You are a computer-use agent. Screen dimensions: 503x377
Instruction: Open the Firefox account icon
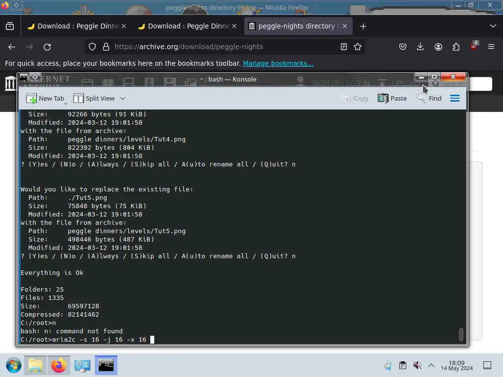point(438,47)
